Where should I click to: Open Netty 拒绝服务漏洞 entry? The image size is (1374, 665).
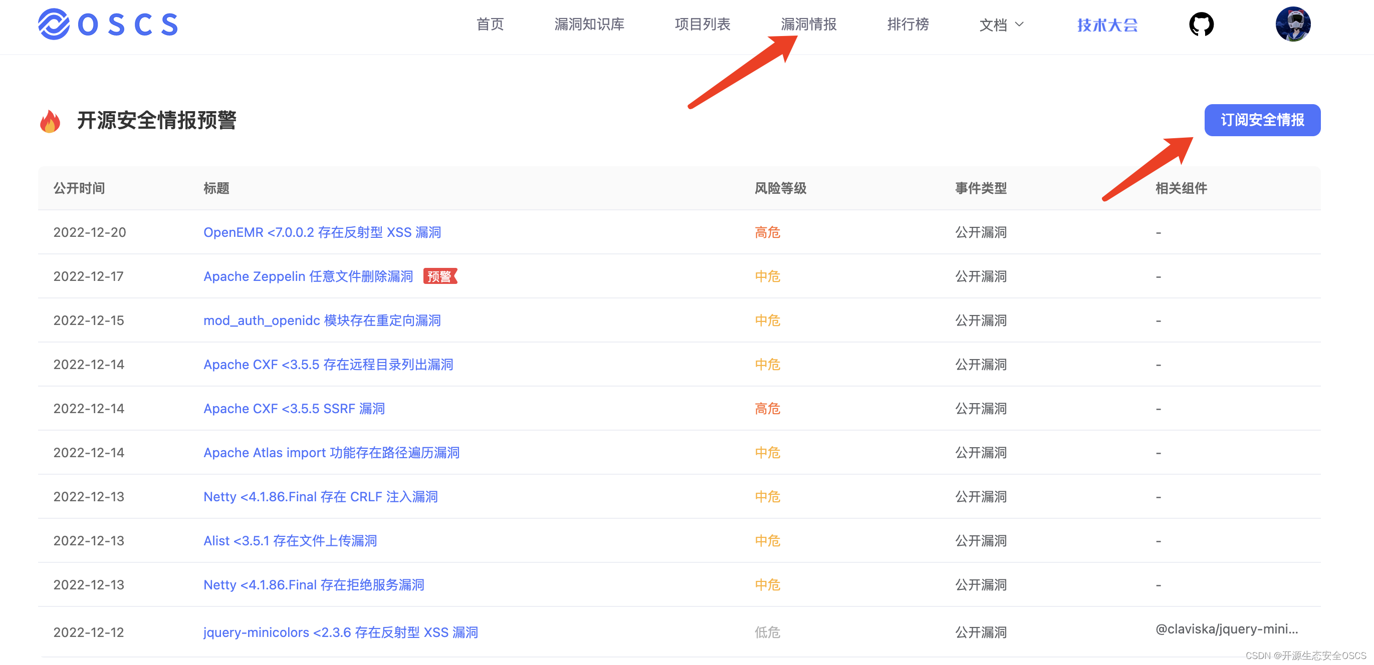click(314, 584)
